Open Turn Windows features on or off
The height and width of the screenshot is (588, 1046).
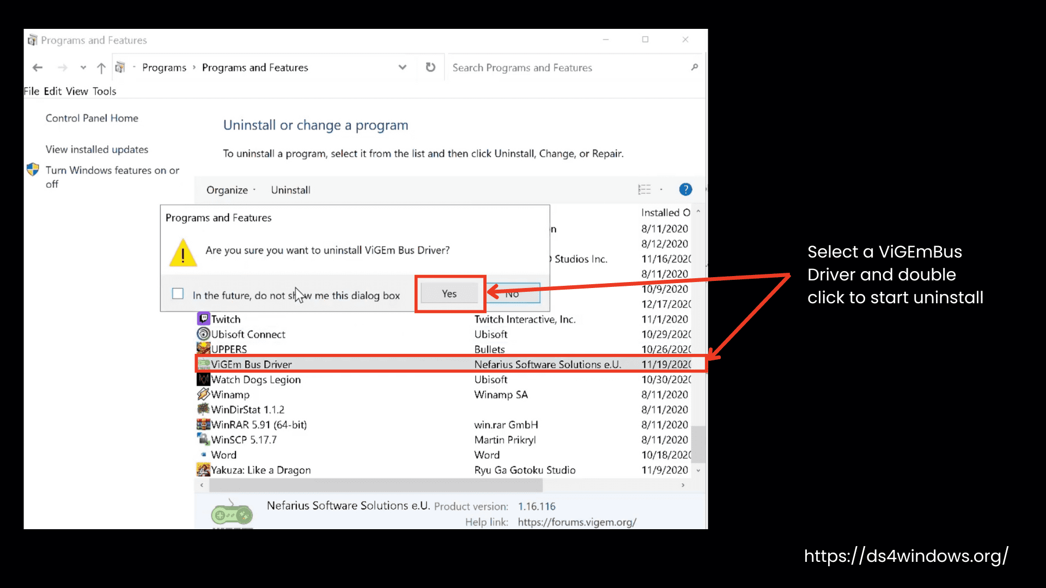coord(112,177)
